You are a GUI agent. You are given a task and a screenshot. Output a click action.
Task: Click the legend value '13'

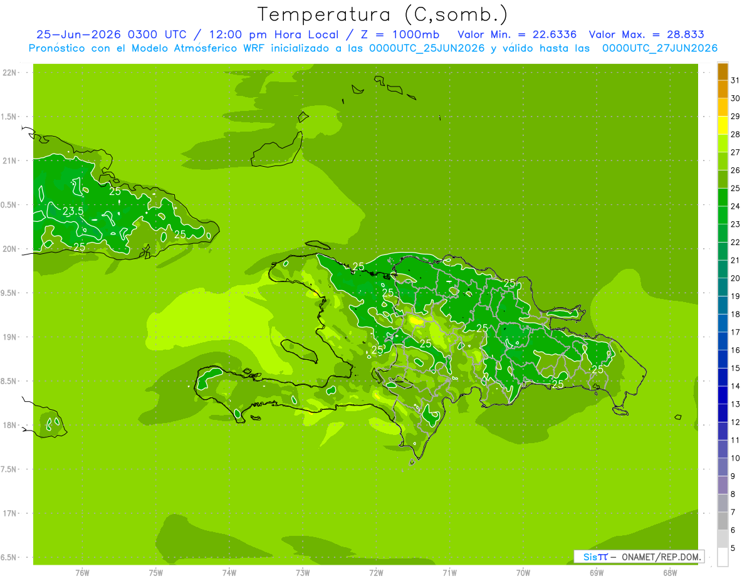tap(735, 404)
